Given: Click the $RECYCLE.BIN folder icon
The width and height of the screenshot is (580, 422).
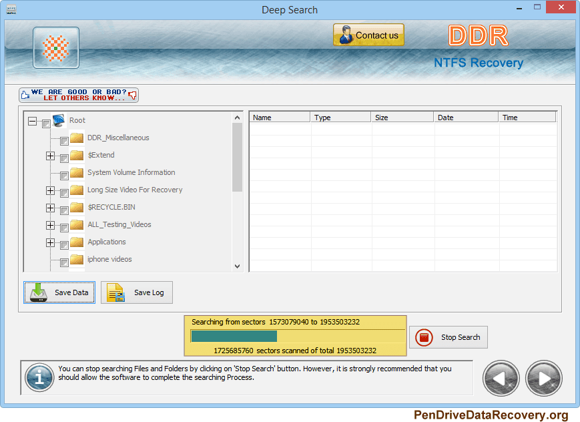Looking at the screenshot, I should point(77,207).
